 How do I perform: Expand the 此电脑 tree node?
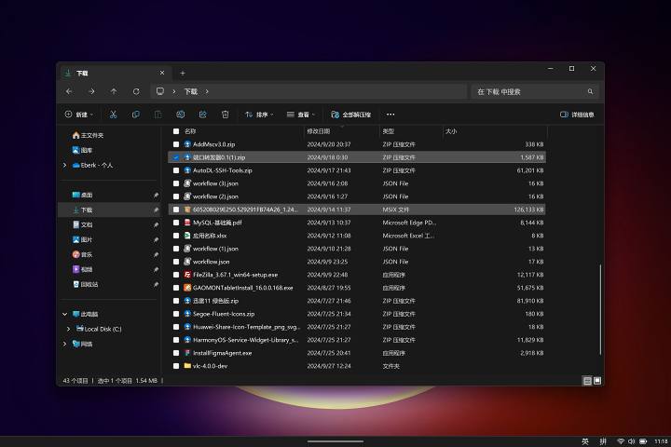tap(64, 314)
